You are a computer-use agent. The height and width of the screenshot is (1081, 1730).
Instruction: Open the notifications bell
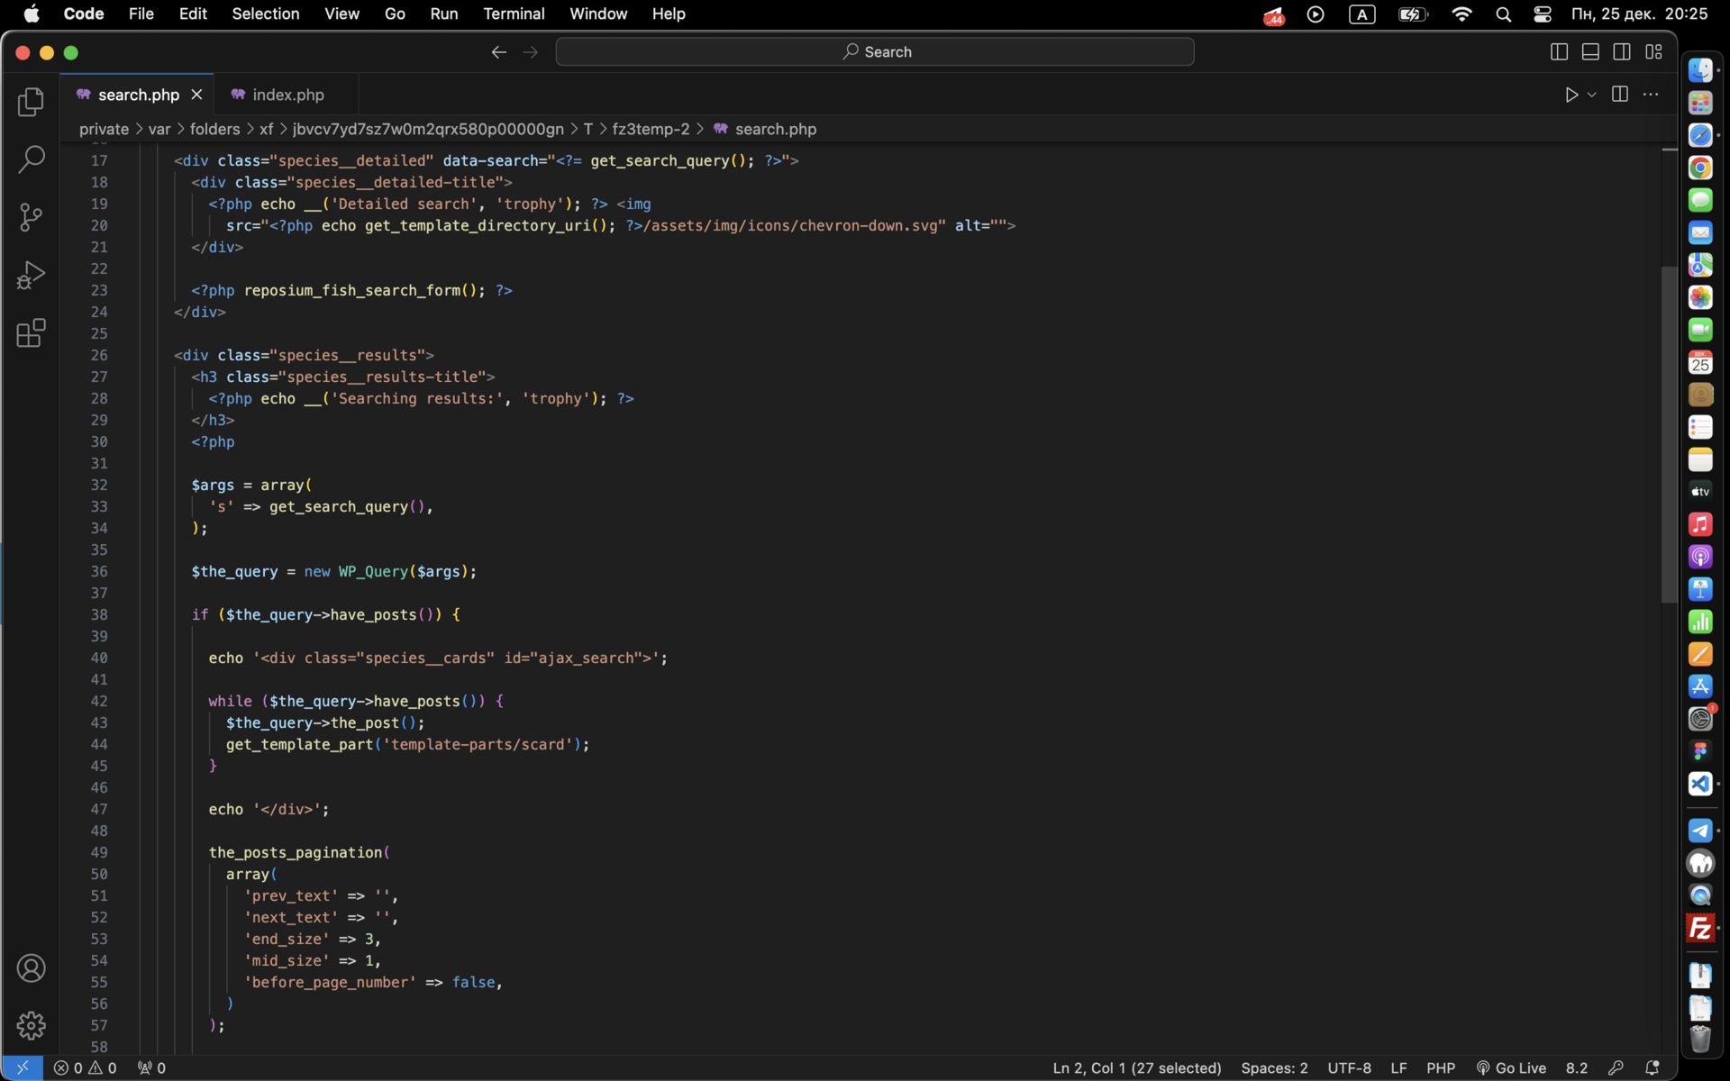[x=1652, y=1067]
